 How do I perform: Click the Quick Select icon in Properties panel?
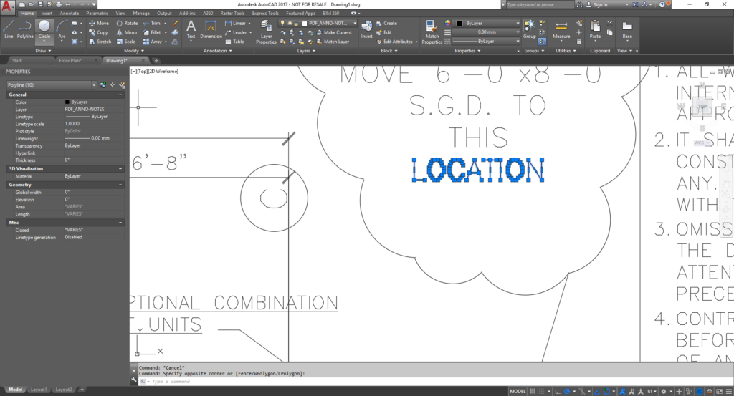(122, 85)
